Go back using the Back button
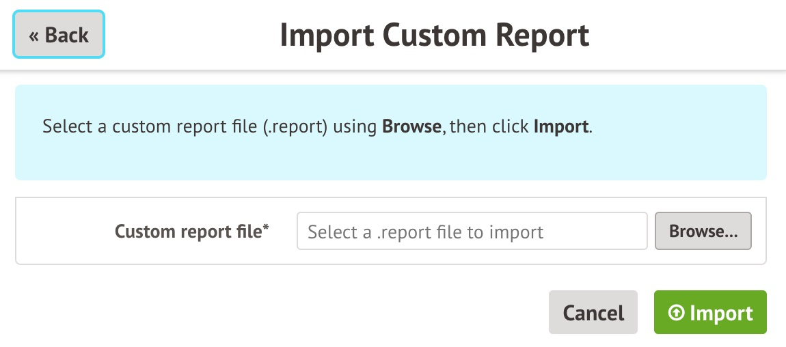This screenshot has width=786, height=347. pos(59,34)
